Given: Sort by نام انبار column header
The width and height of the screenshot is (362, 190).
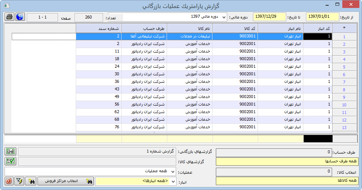Looking at the screenshot, I should tap(280, 28).
